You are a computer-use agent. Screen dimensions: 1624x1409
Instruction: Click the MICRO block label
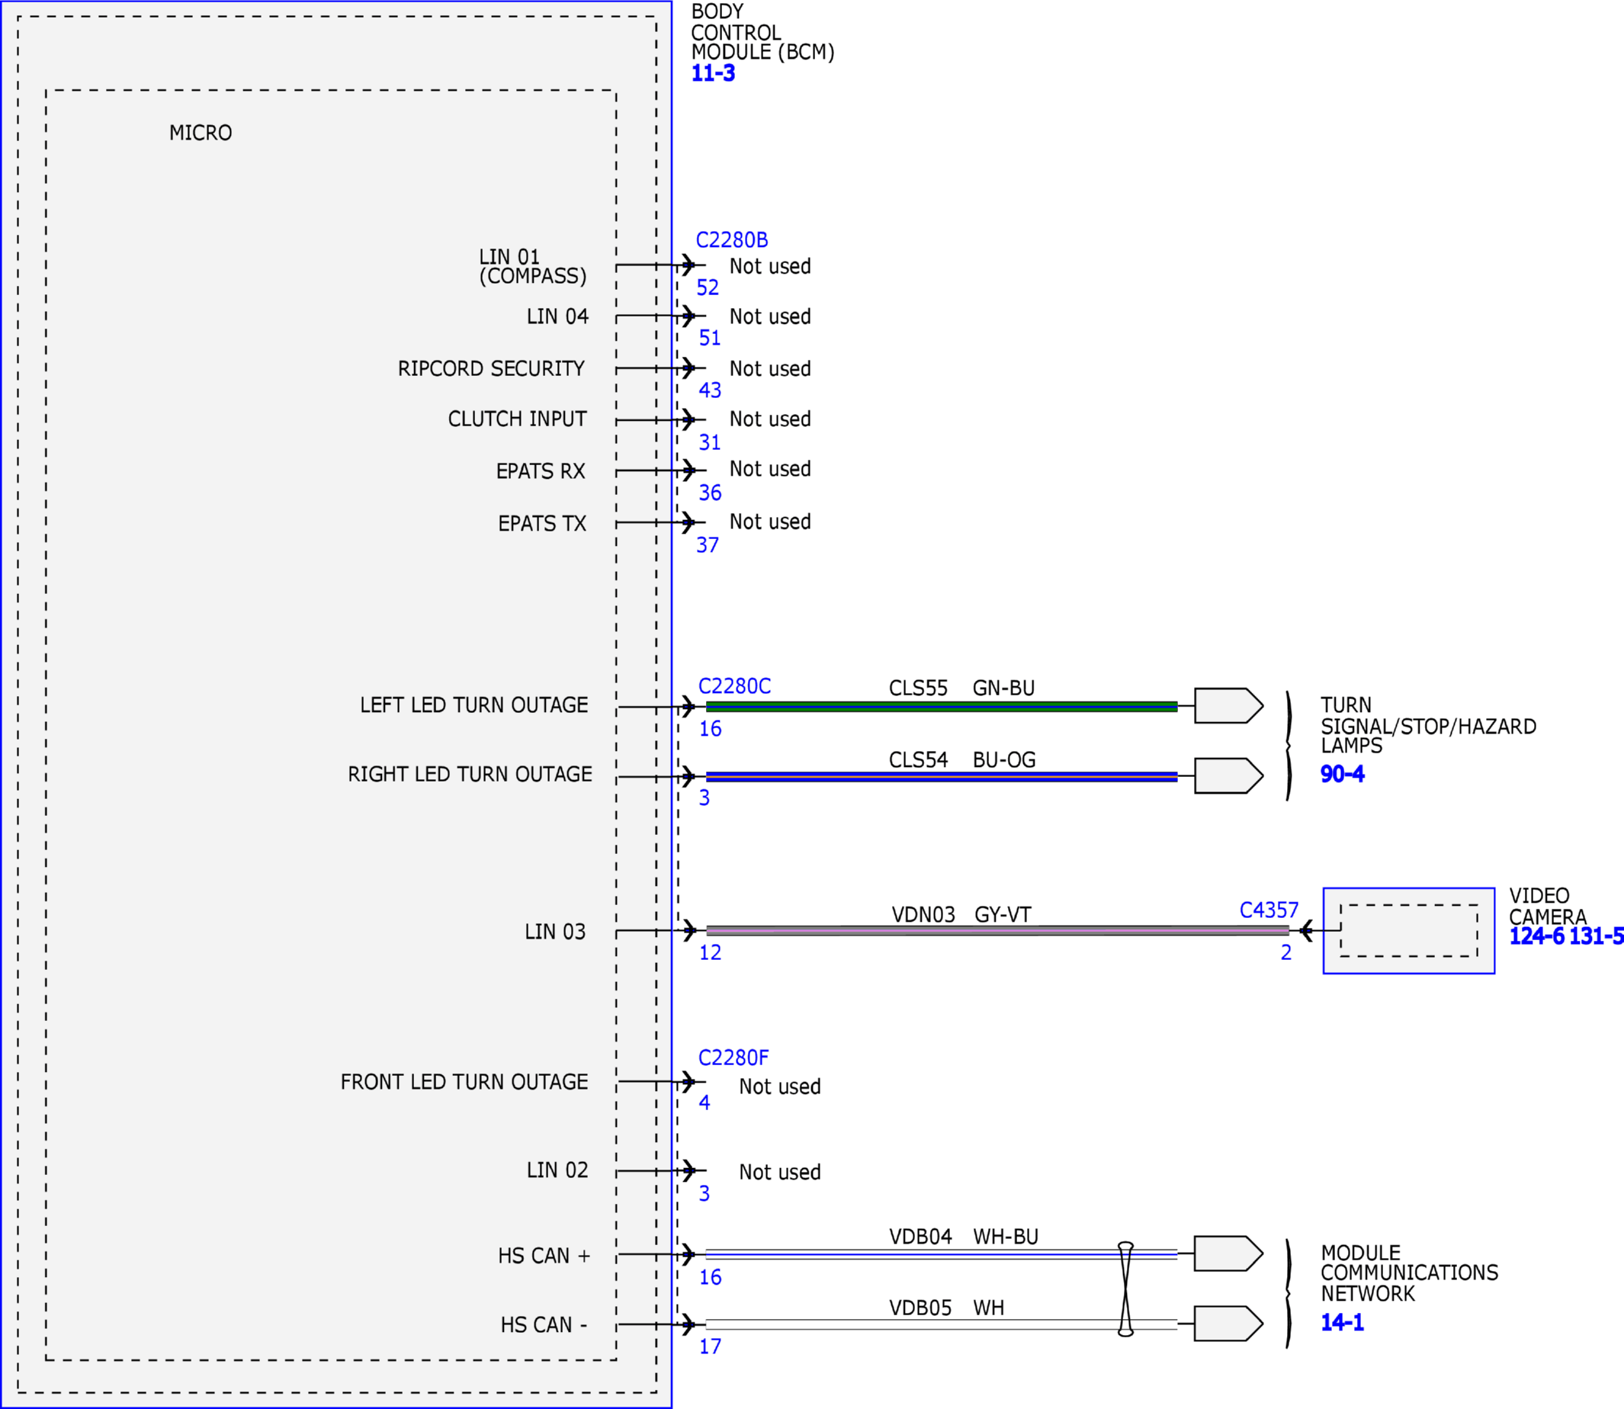201,133
